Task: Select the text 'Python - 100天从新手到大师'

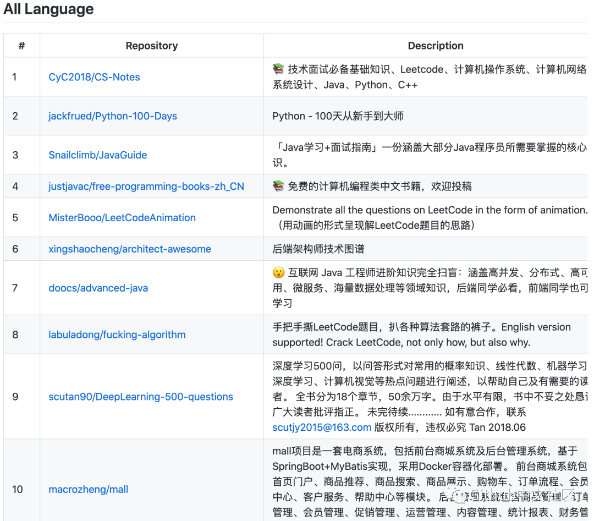Action: point(338,116)
